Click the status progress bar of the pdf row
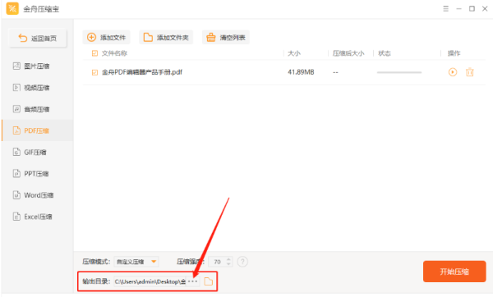Image resolution: width=493 pixels, height=297 pixels. [x=399, y=72]
